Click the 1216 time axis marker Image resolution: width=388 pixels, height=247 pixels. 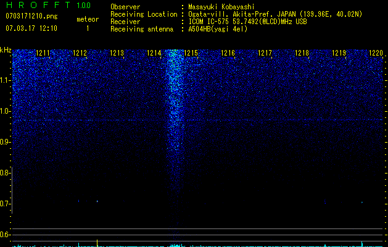228,53
